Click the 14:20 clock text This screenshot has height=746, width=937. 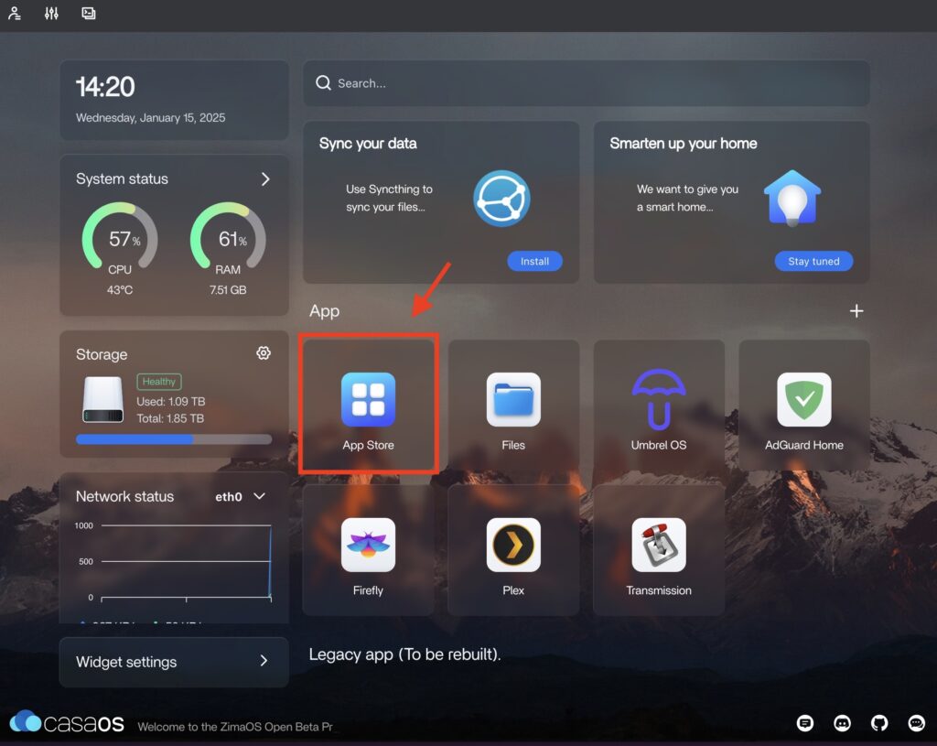click(x=105, y=87)
